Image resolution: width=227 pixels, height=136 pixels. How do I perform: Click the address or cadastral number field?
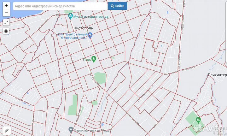click(60, 6)
